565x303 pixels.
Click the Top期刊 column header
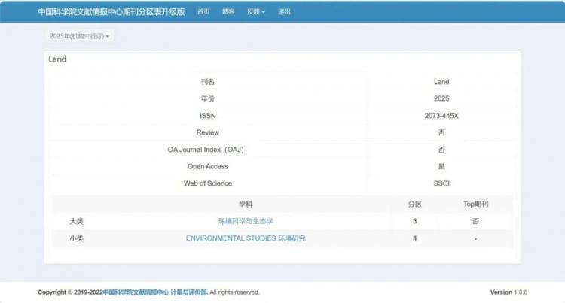[x=475, y=205]
